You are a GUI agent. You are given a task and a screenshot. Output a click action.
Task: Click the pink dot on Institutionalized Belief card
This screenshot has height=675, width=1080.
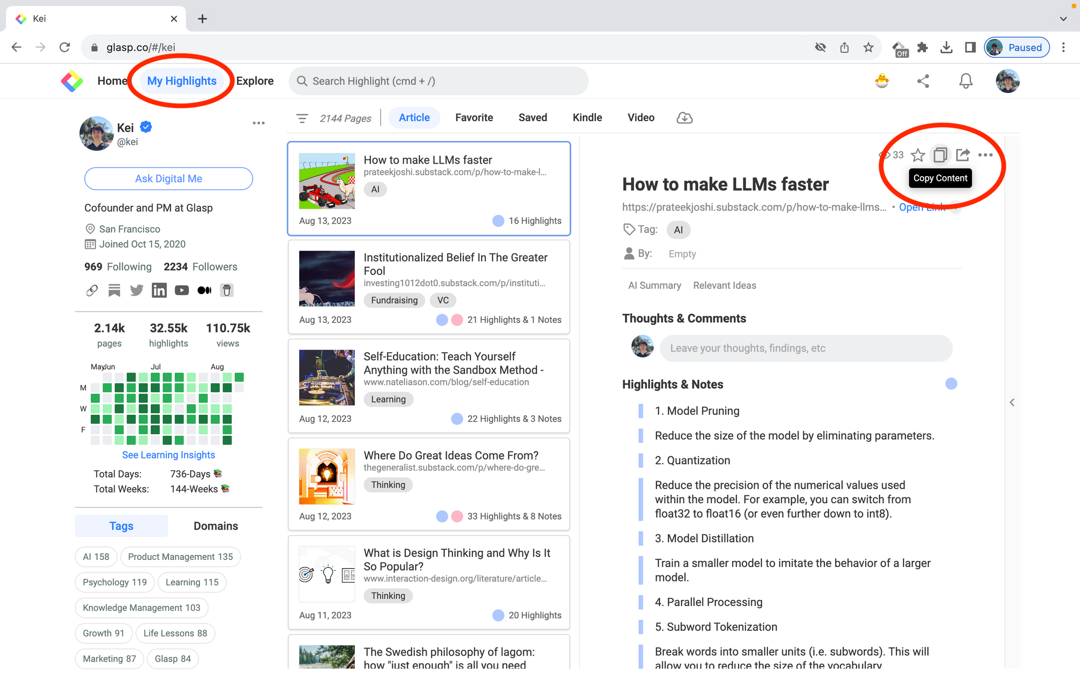pos(457,320)
